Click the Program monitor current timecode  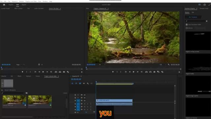91,65
